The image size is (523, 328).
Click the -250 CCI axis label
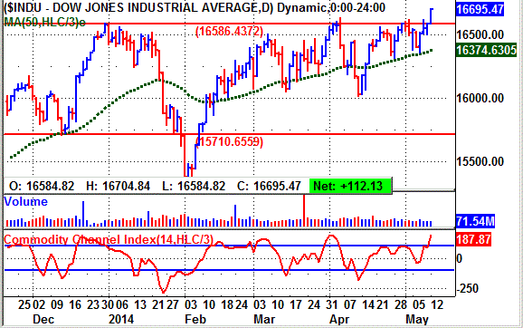tap(467, 288)
